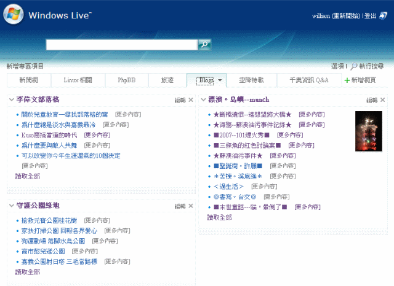Click 編輯 for the 李偉文部落格 module

tap(180, 100)
